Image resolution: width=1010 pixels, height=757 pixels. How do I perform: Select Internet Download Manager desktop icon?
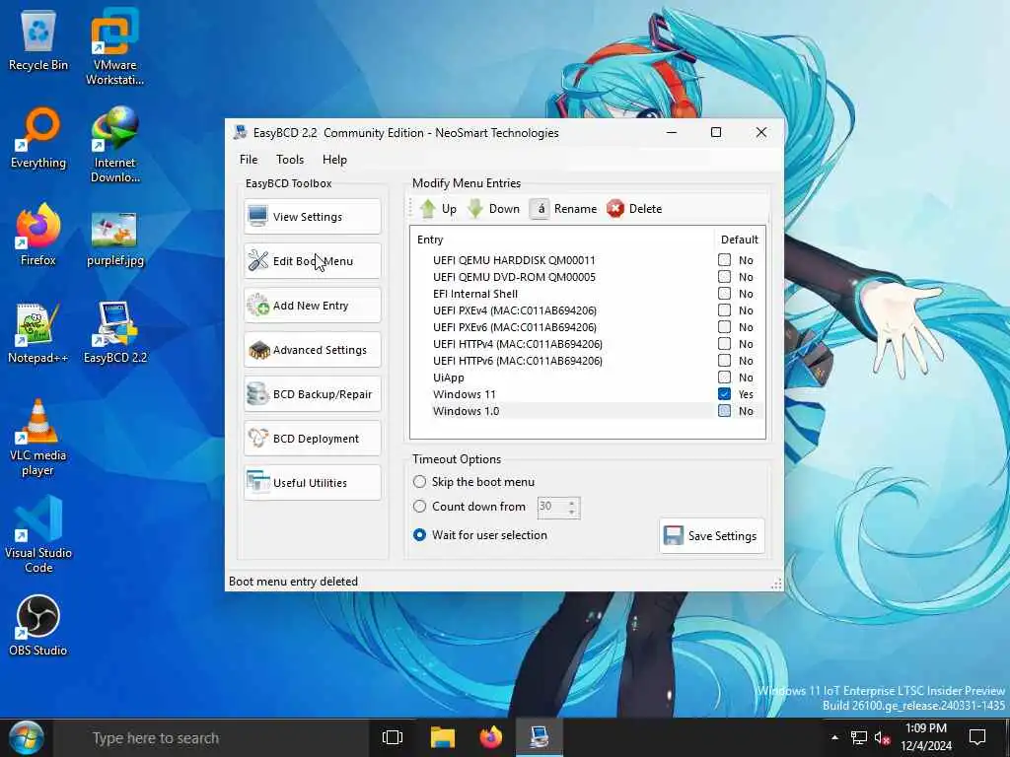(x=114, y=145)
